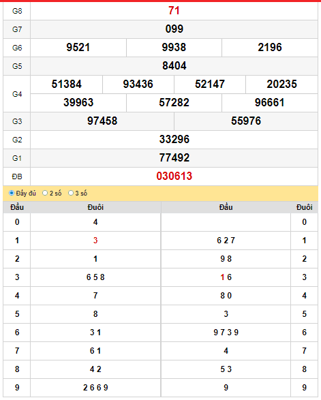Click the G5 result 8404
Viewport: 321px width, 400px height.
click(174, 66)
